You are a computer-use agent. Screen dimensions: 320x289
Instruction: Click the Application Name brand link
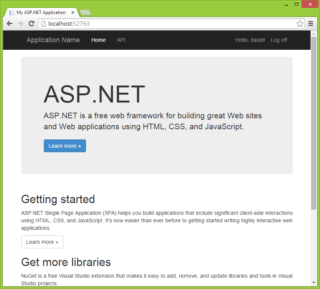(53, 40)
